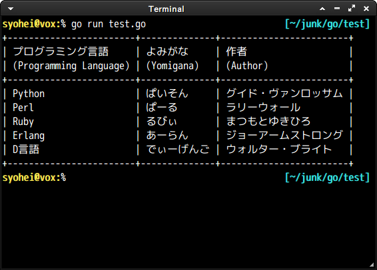The width and height of the screenshot is (377, 270).
Task: Click the 'Erlang' cell
Action: pyautogui.click(x=29, y=136)
